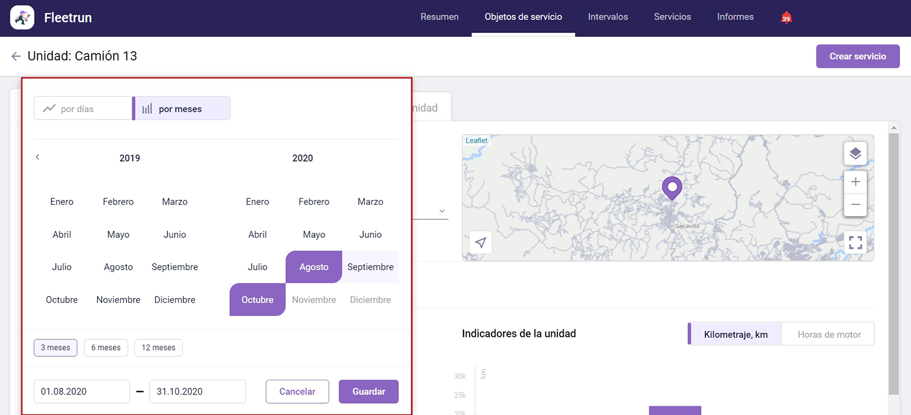This screenshot has width=911, height=415.
Task: Click the purple unit marker on map
Action: (672, 187)
